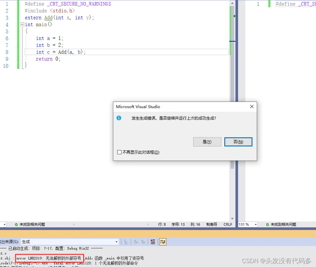The height and width of the screenshot is (267, 316).
Task: Click on the line 'int a = 1;'
Action: click(x=49, y=38)
